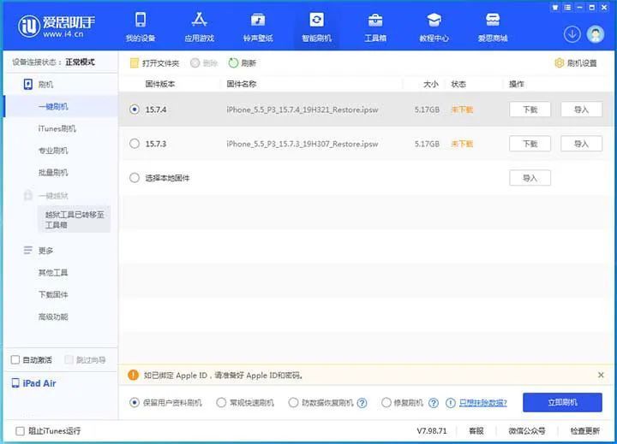Viewport: 617px width, 444px height.
Task: Open 刷机设置 flash settings gear
Action: click(576, 62)
